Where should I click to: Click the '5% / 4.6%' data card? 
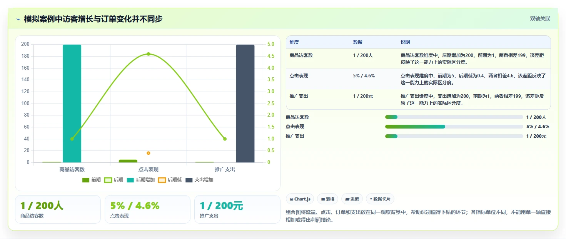(148, 209)
